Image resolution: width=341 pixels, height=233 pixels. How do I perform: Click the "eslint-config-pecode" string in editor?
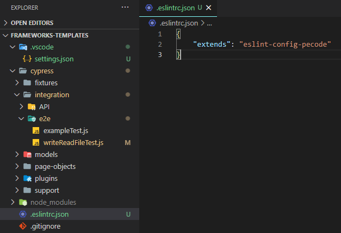285,44
